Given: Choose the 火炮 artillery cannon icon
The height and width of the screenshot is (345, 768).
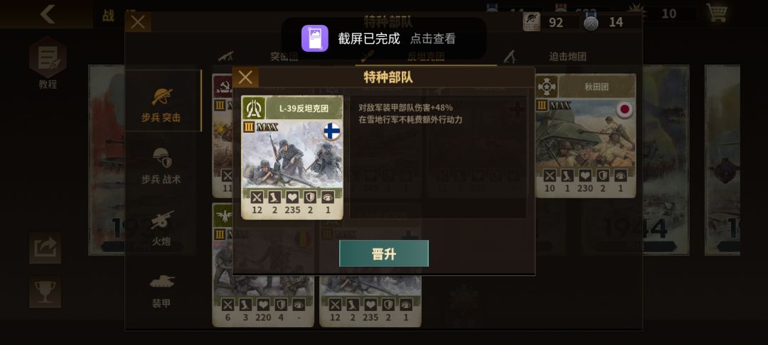Looking at the screenshot, I should [161, 220].
